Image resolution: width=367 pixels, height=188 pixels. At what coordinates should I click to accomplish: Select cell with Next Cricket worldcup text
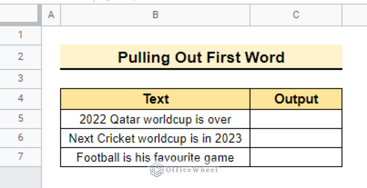155,138
